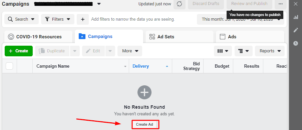Viewport: 302px width, 130px height.
Task: Click the refresh data icon
Action: tap(179, 4)
